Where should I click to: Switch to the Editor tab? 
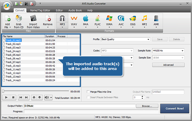pyautogui.click(x=59, y=10)
